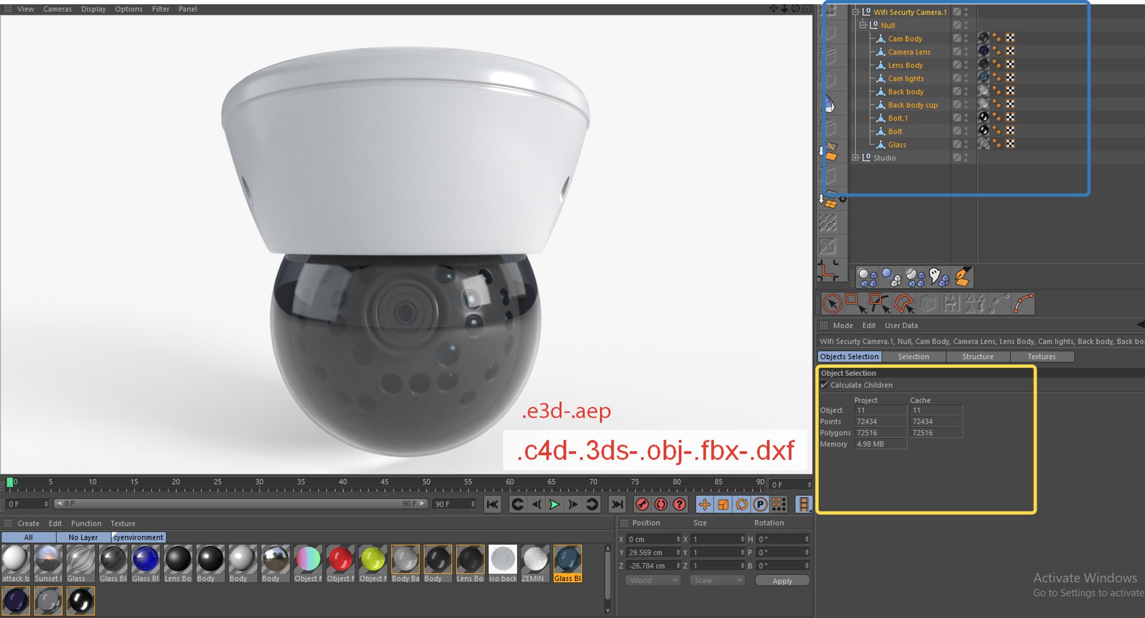Open User Data menu
The image size is (1145, 618).
pos(901,325)
